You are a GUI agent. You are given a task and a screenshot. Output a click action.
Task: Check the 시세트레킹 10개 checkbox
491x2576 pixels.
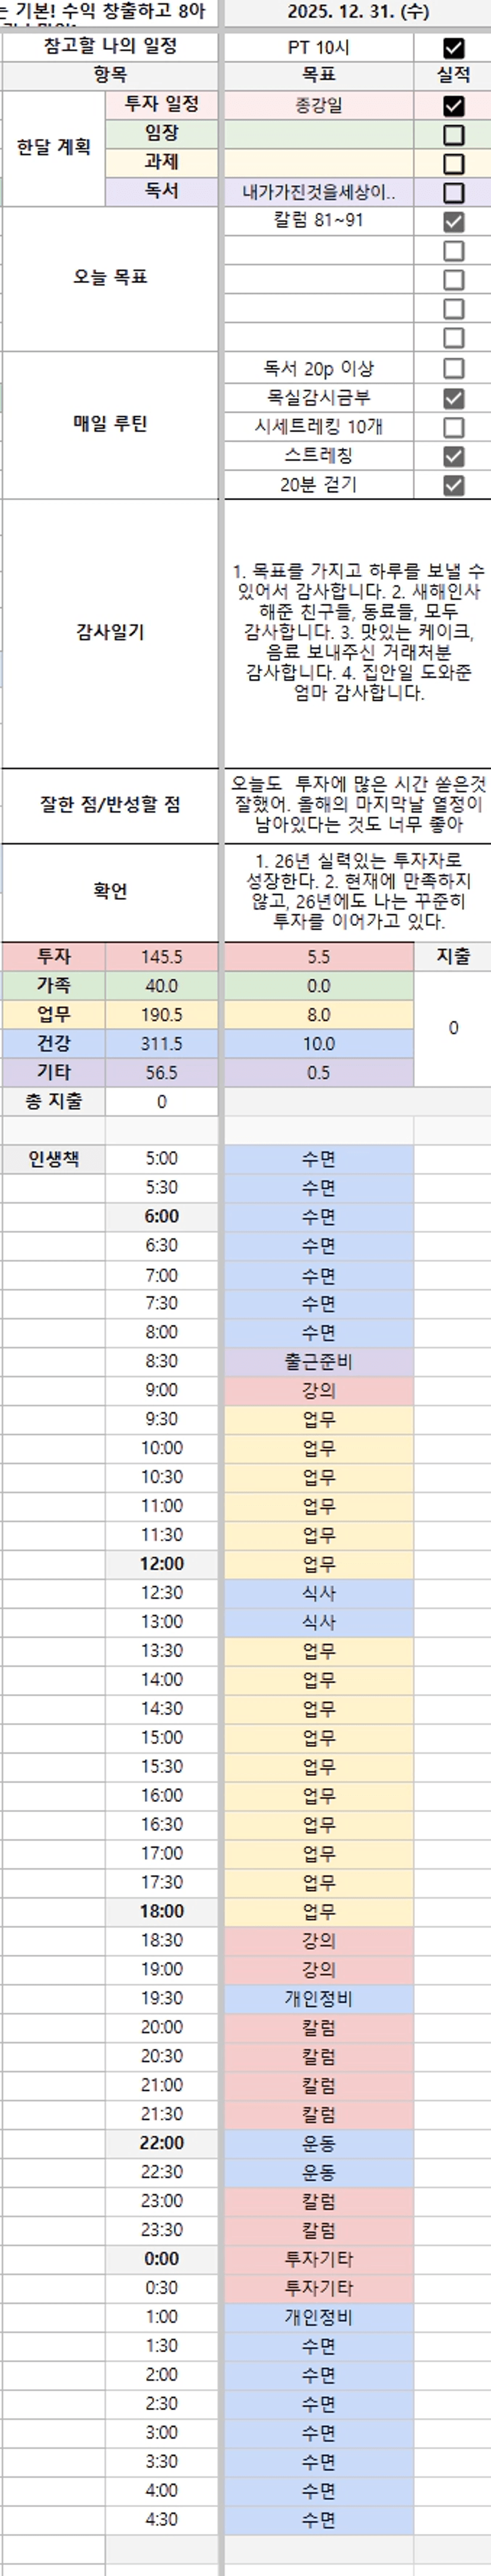pos(453,427)
